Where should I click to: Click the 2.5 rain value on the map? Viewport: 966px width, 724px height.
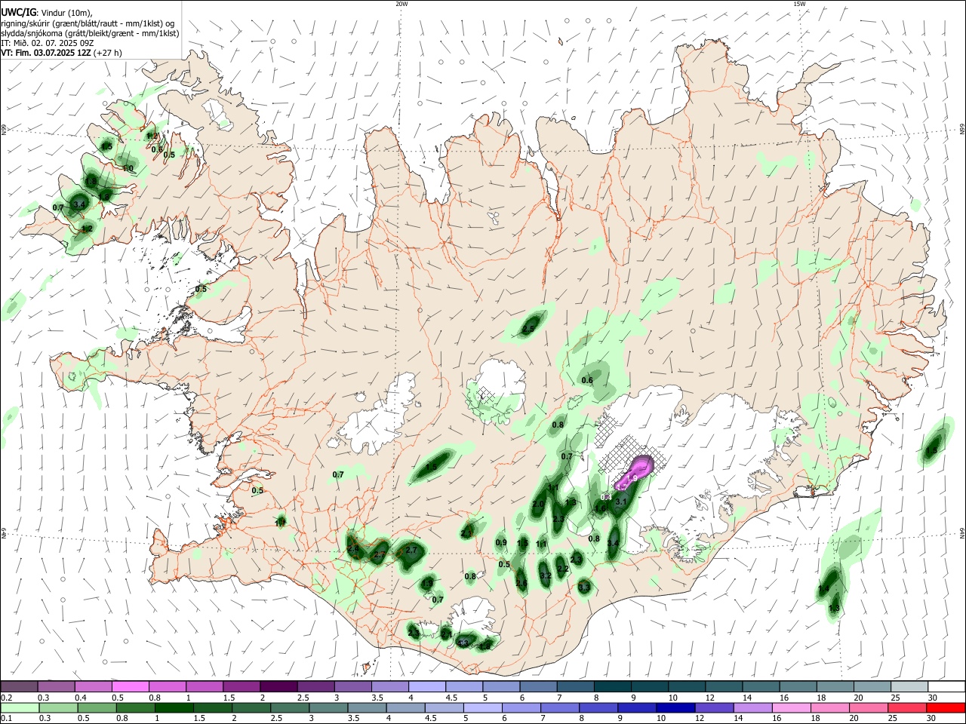pyautogui.click(x=528, y=329)
